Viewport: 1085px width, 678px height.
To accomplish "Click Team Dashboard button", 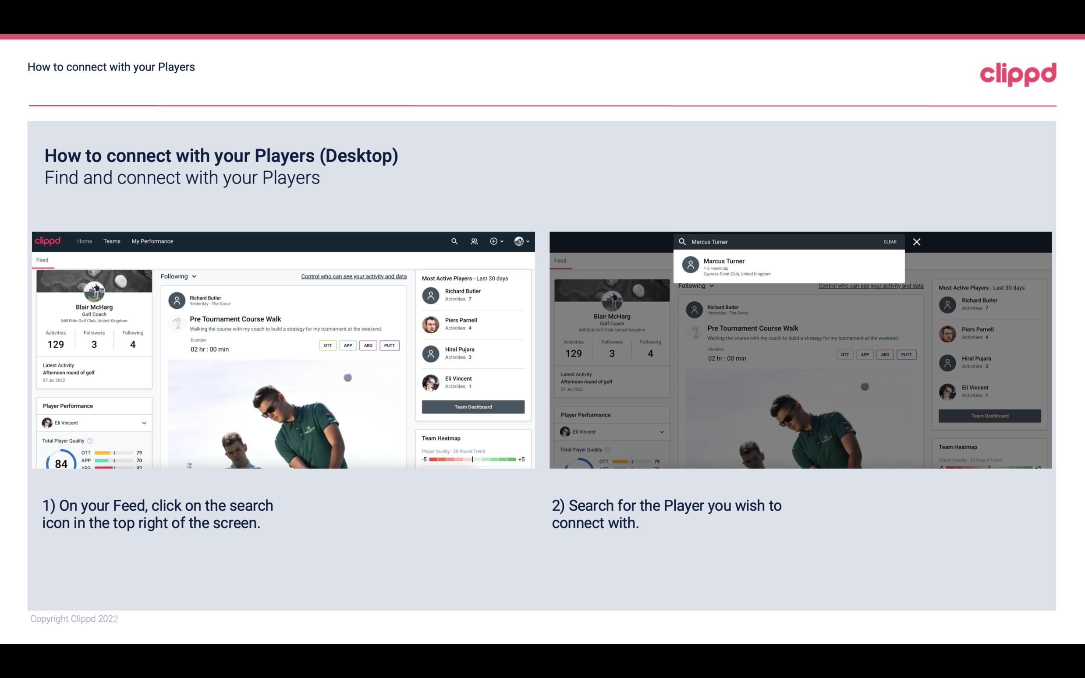I will coord(472,406).
